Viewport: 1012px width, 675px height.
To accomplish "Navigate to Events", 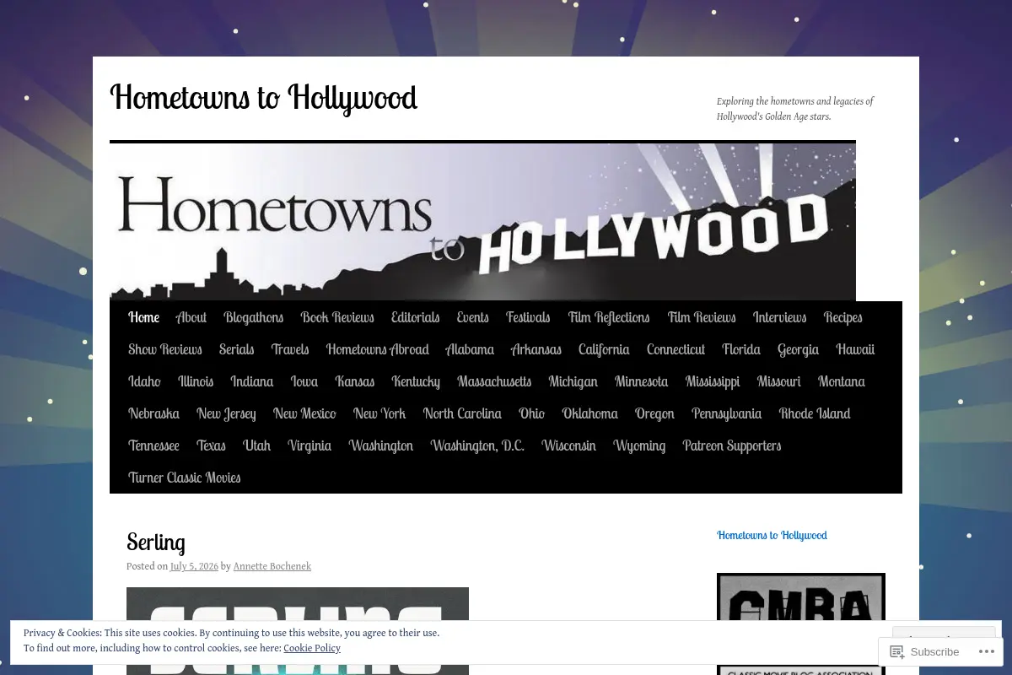I will pyautogui.click(x=473, y=317).
